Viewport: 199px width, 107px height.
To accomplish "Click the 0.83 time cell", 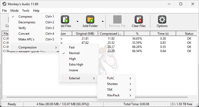I will tap(163, 43).
